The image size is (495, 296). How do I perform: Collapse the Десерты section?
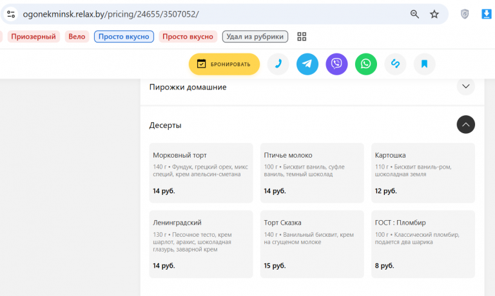465,125
